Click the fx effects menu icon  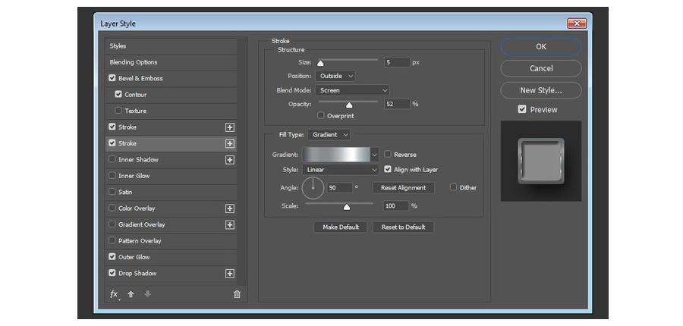click(114, 294)
